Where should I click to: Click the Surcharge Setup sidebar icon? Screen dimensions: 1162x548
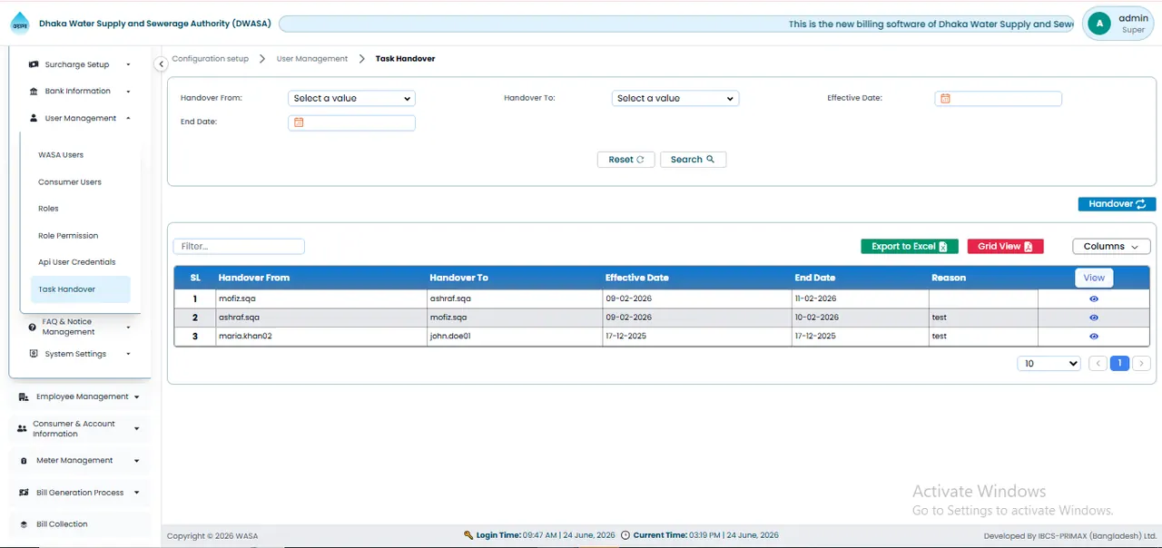(34, 64)
